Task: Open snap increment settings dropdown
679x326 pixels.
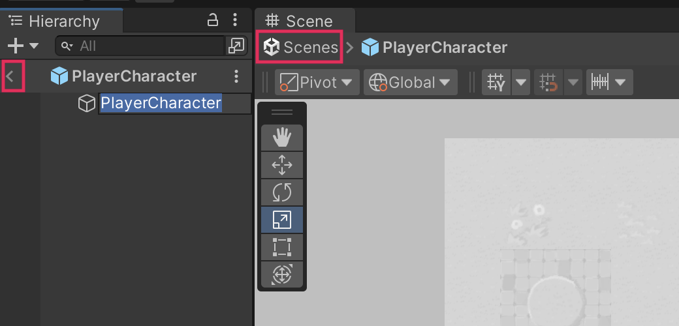Action: (x=608, y=83)
